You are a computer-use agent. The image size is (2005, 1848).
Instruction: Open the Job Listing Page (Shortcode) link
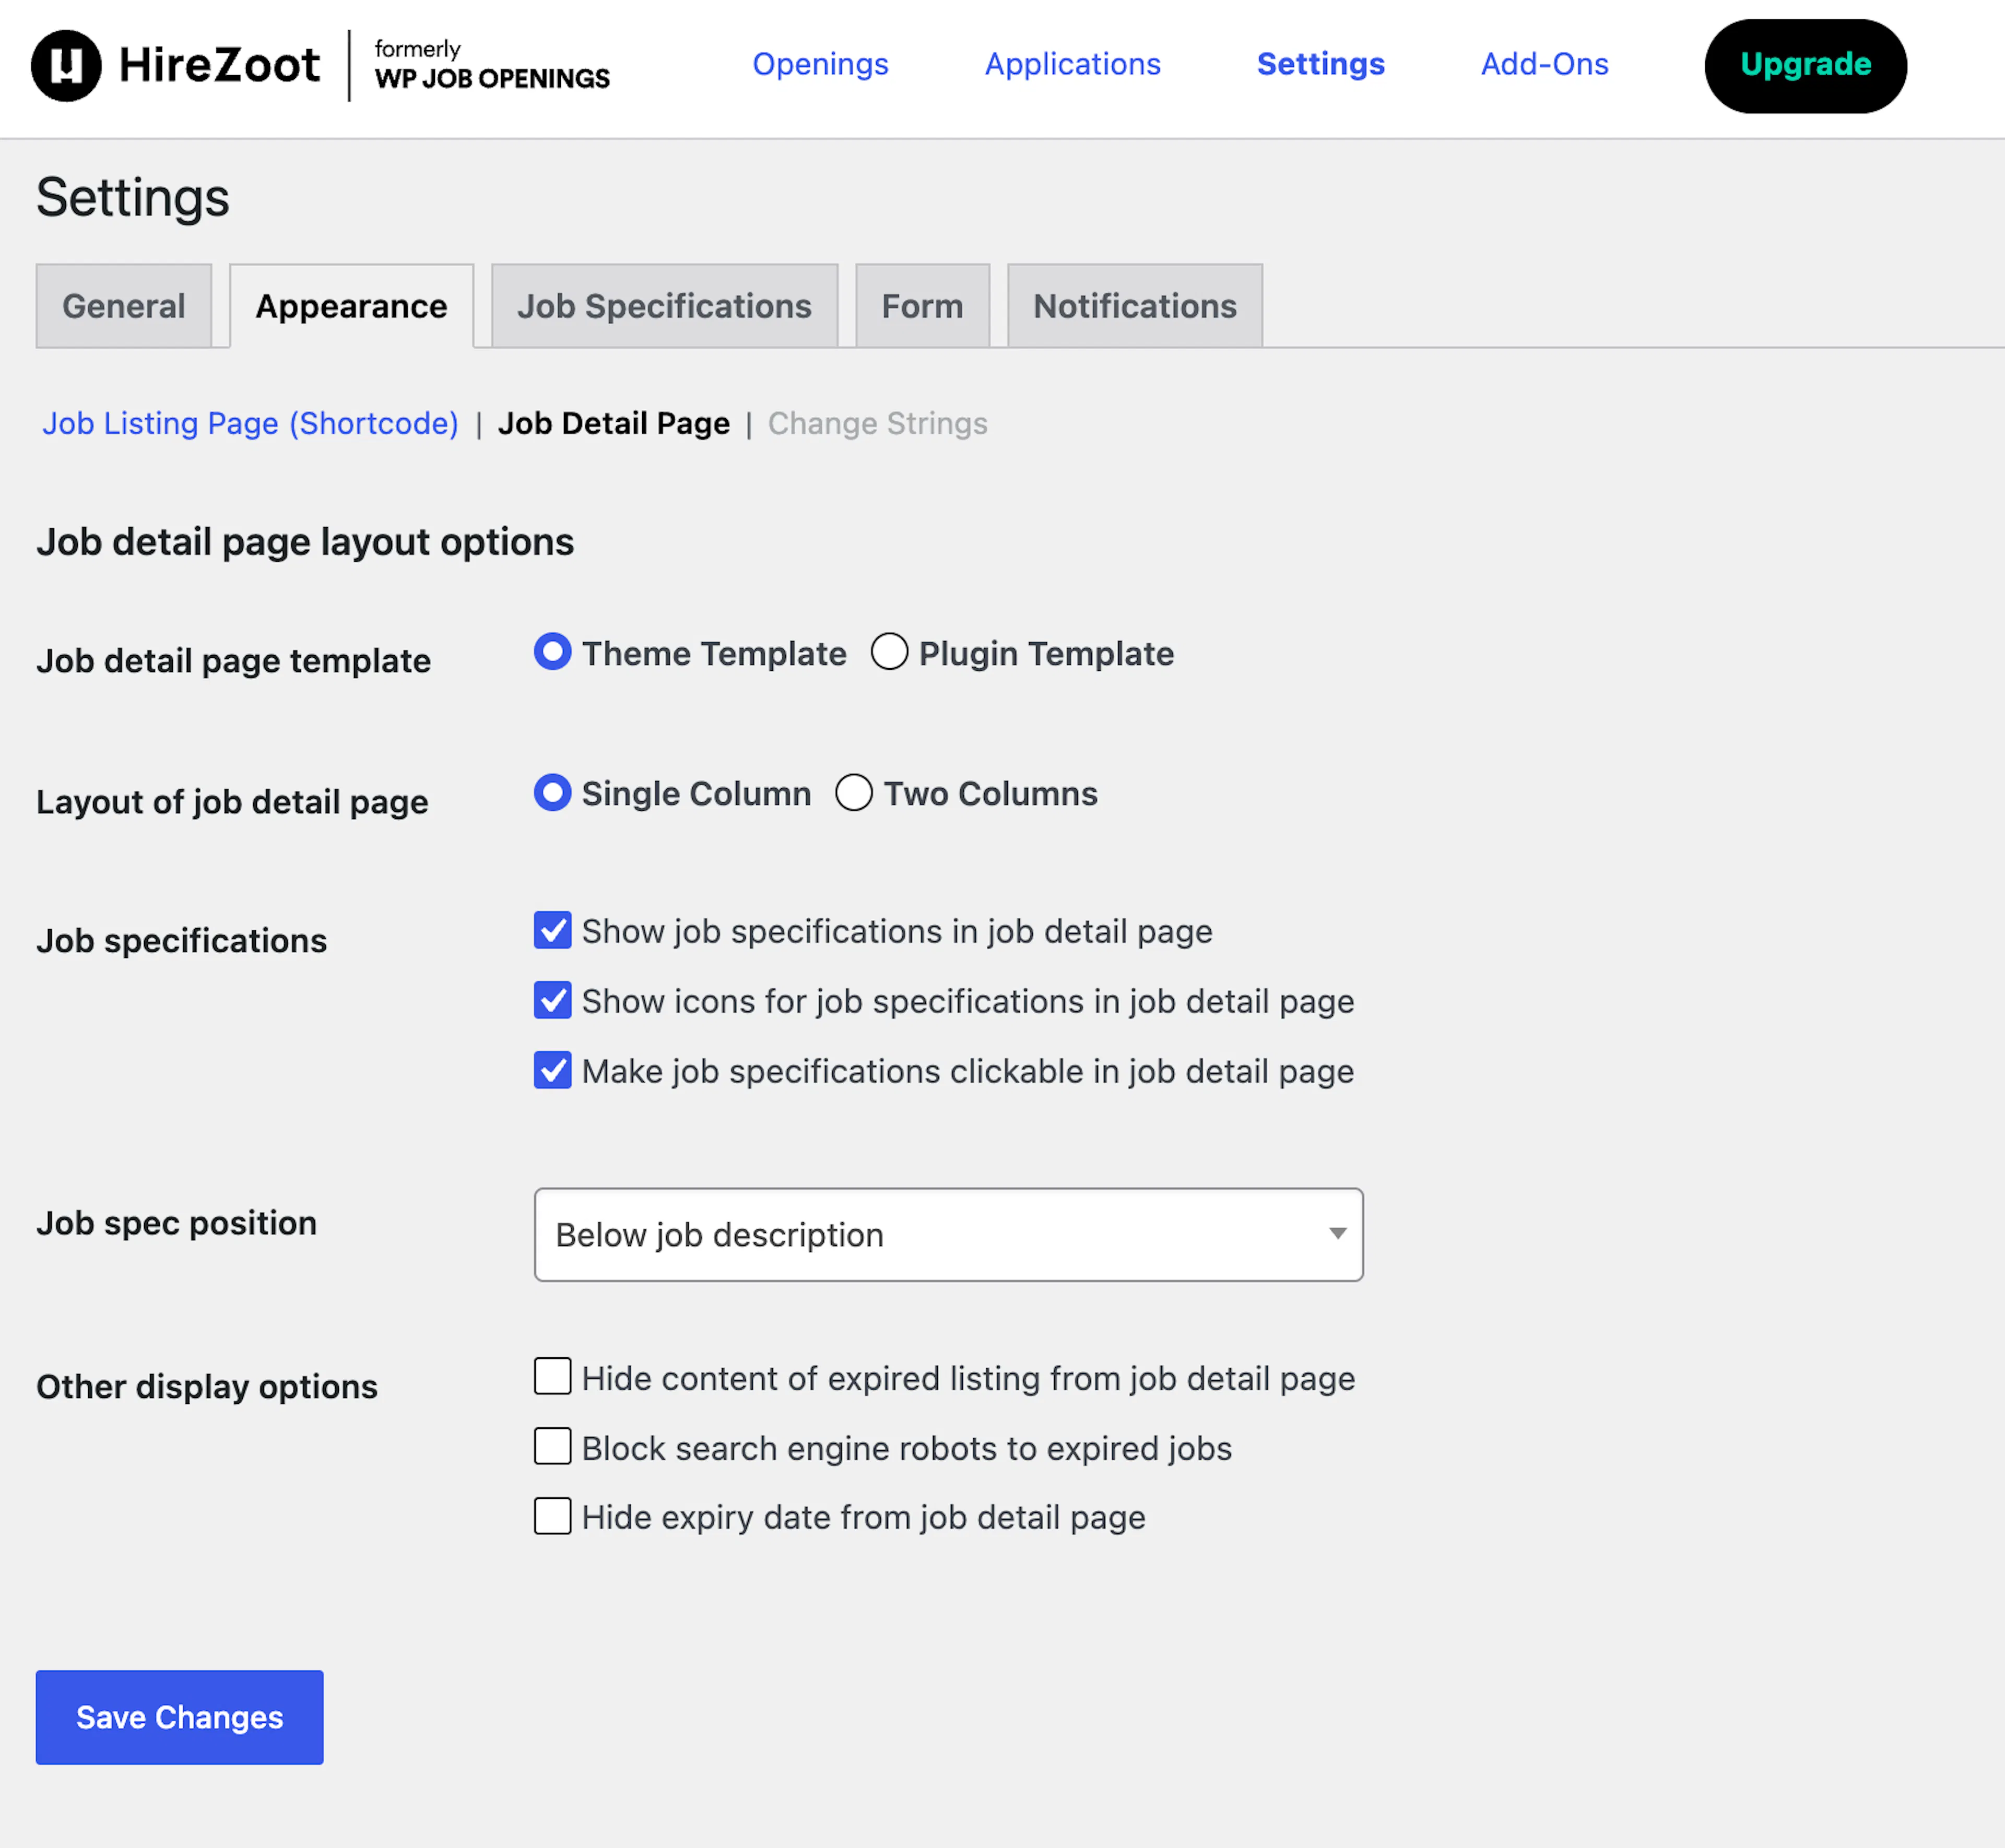click(250, 424)
